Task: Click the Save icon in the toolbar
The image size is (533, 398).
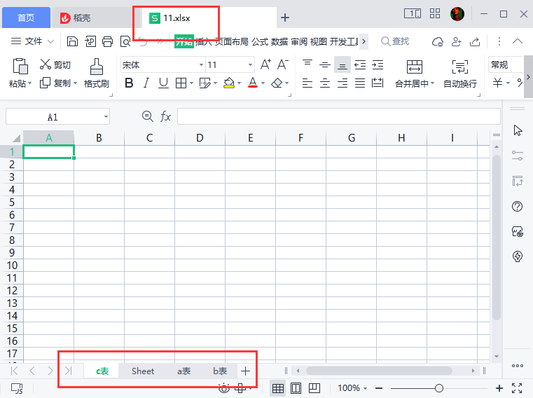Action: [x=72, y=41]
